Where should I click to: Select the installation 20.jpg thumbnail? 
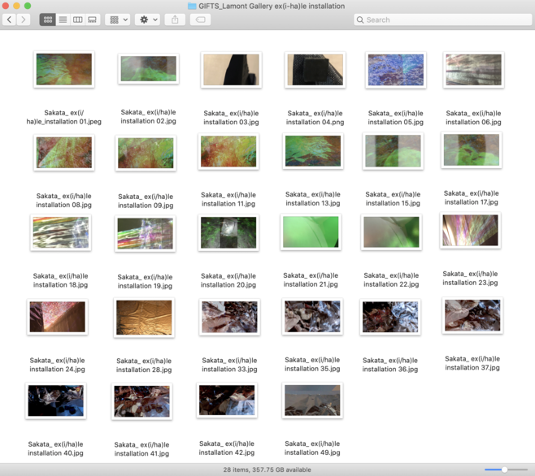tap(228, 233)
